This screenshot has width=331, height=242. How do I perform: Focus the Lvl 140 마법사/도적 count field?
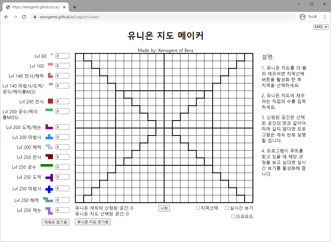pyautogui.click(x=62, y=86)
